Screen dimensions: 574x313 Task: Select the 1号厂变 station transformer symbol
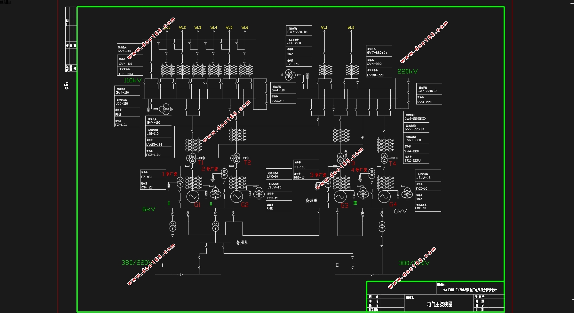coord(180,182)
